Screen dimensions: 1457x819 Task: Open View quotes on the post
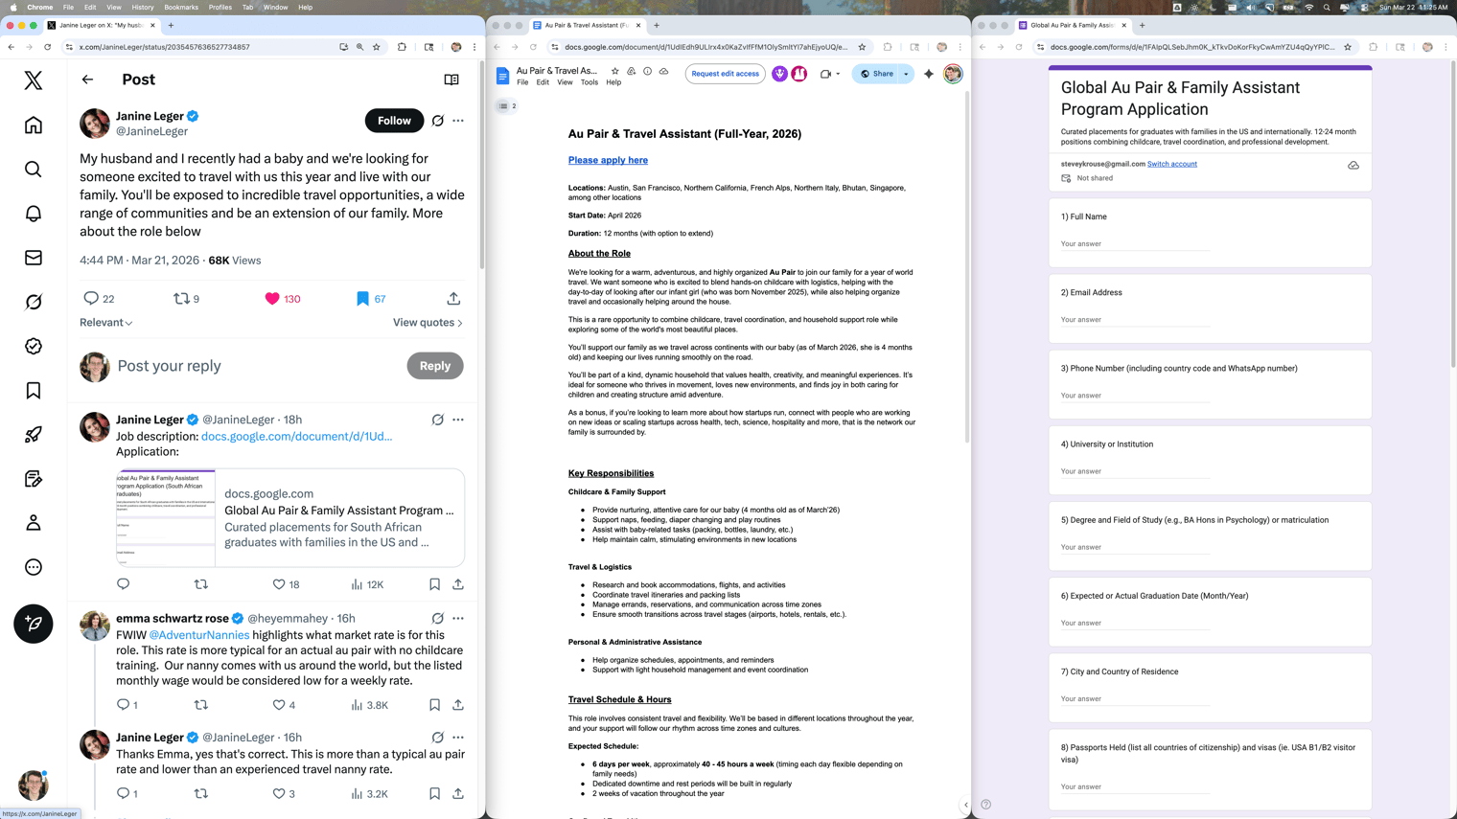(x=428, y=323)
